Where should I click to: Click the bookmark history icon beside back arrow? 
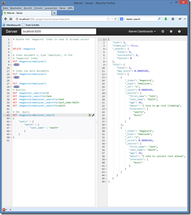(11, 19)
